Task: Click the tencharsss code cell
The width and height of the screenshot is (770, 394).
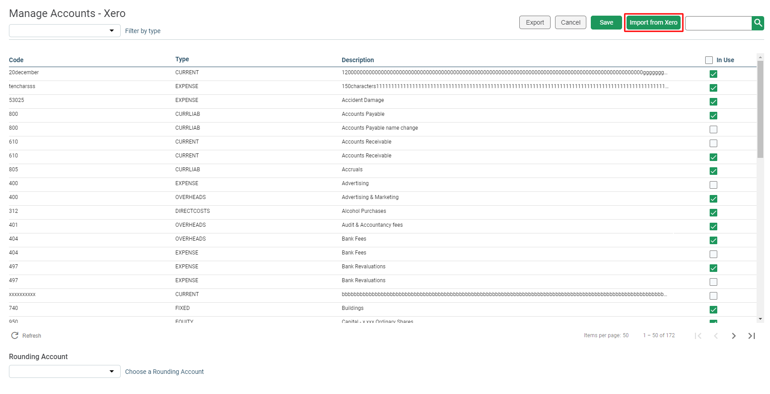Action: (x=22, y=86)
